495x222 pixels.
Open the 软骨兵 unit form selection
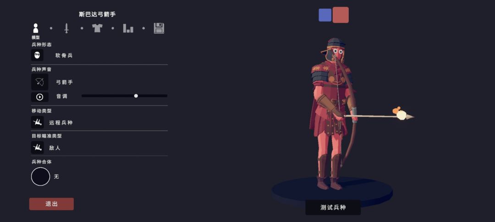[x=64, y=55]
